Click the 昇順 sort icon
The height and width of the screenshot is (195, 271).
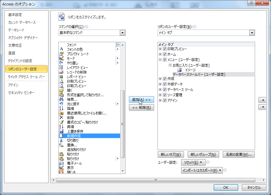(x=61, y=127)
